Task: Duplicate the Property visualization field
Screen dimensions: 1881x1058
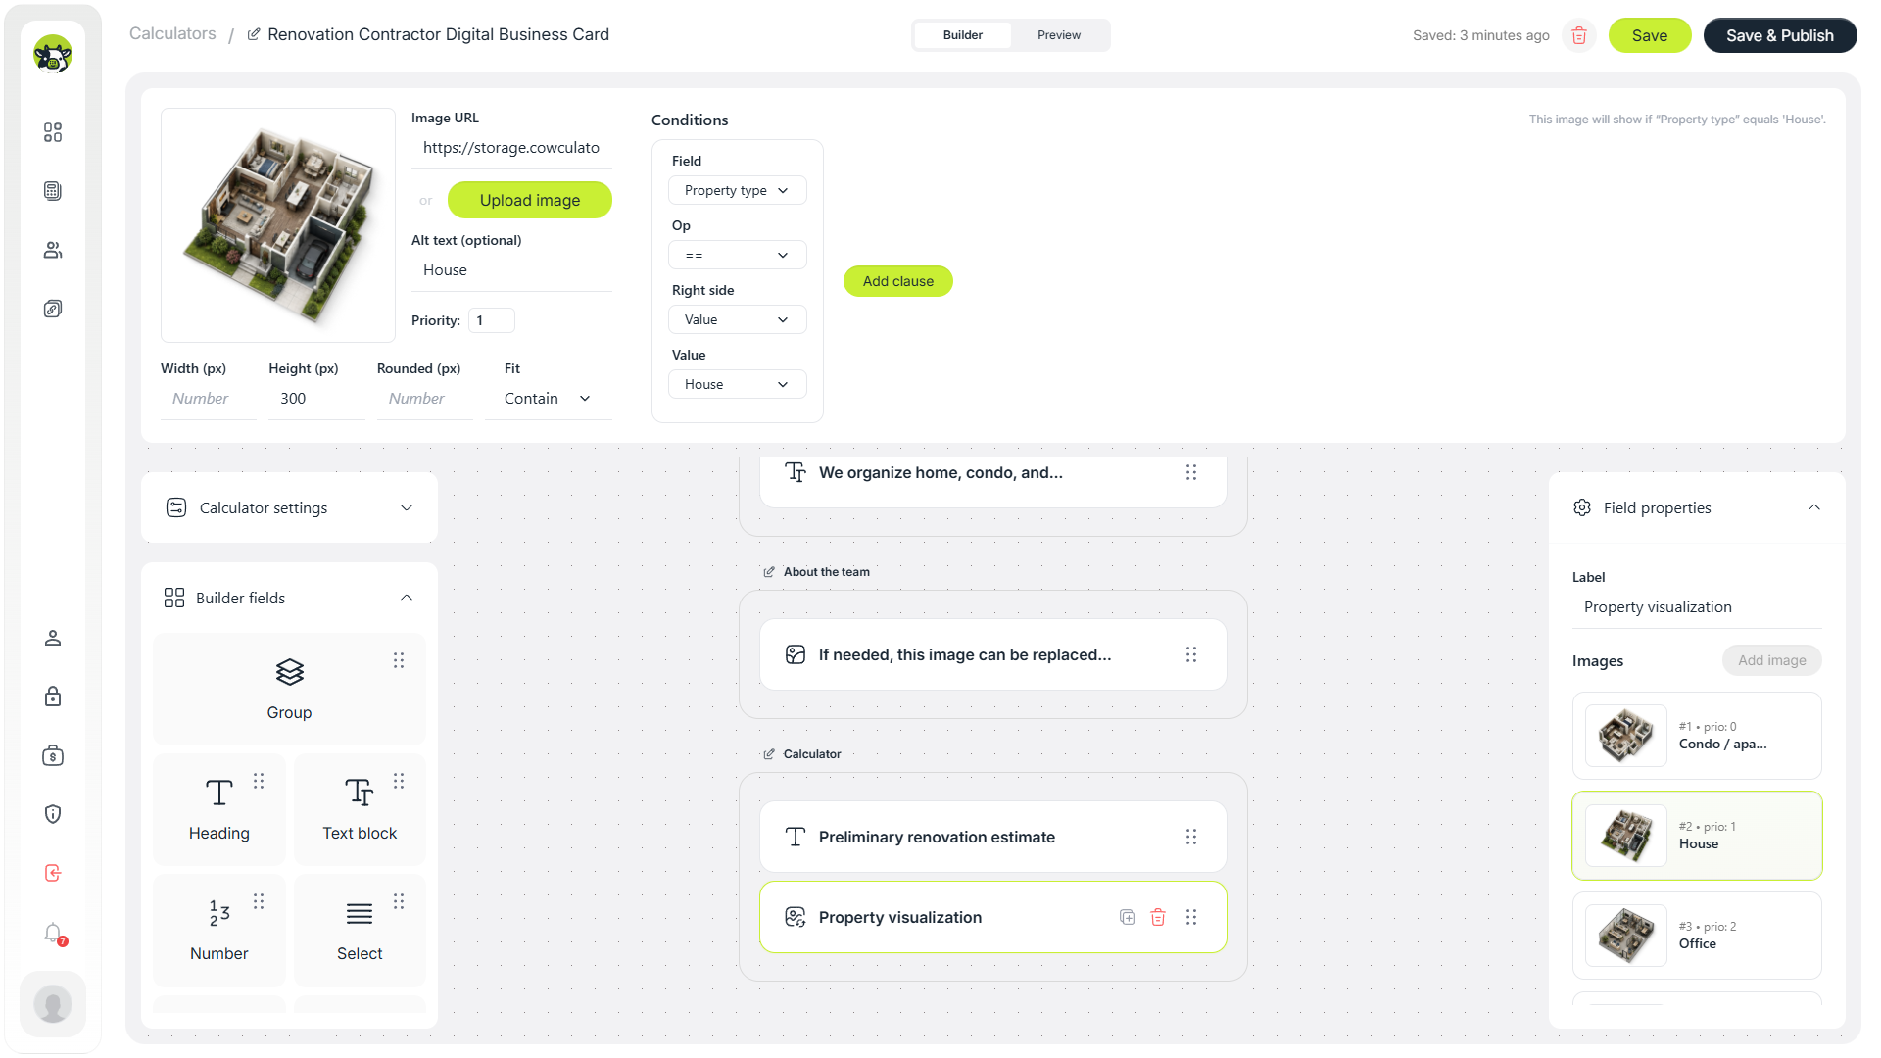Action: [1128, 917]
